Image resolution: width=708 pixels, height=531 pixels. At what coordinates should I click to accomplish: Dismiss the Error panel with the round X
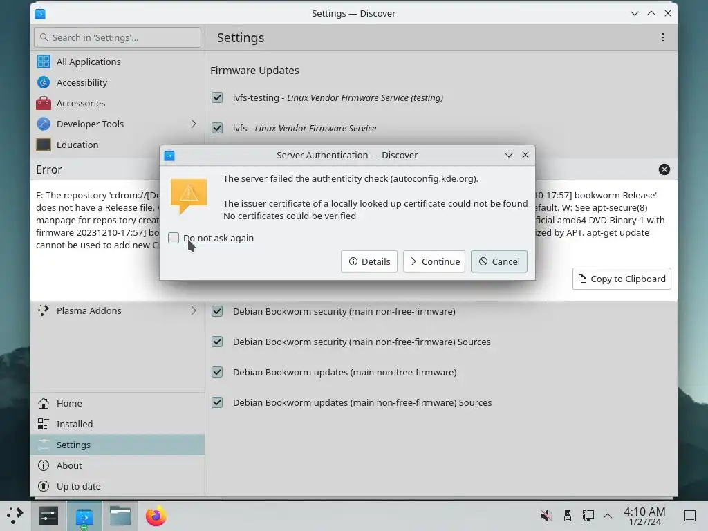tap(664, 169)
